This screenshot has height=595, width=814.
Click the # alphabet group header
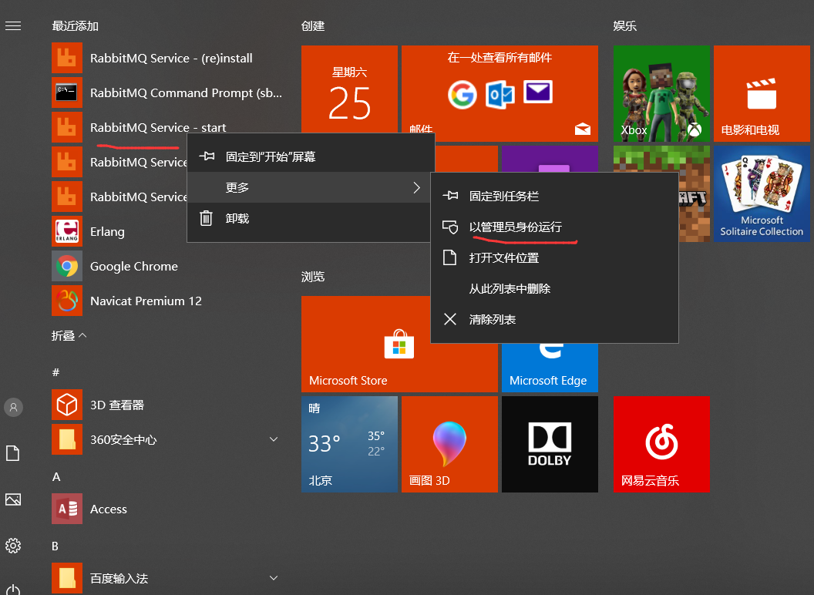click(x=56, y=372)
